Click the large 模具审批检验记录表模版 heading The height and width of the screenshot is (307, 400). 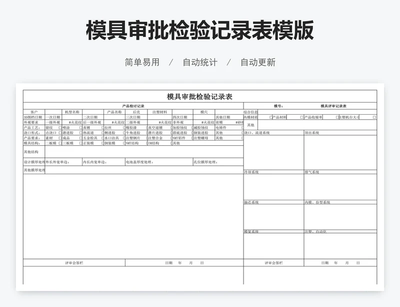tap(199, 31)
